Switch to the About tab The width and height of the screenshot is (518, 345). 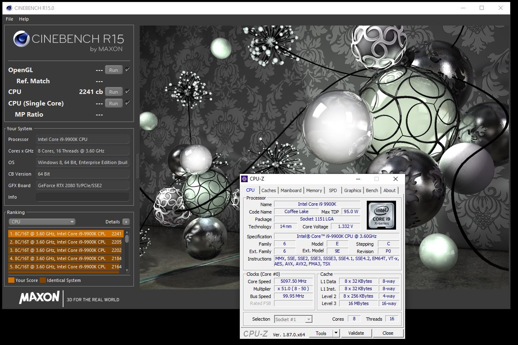[x=389, y=190]
